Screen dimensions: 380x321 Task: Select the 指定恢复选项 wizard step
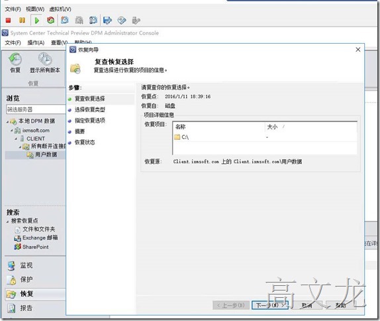(89, 121)
